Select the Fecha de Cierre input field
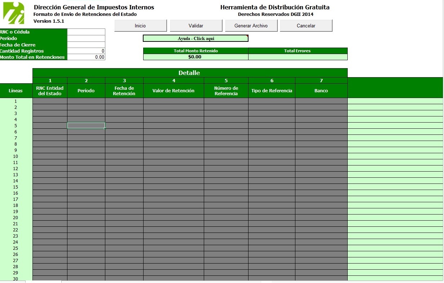Viewport: 444px width, 283px height. coord(86,44)
